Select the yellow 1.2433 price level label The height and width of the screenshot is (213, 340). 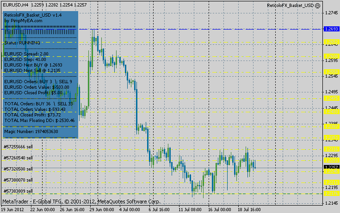331,112
